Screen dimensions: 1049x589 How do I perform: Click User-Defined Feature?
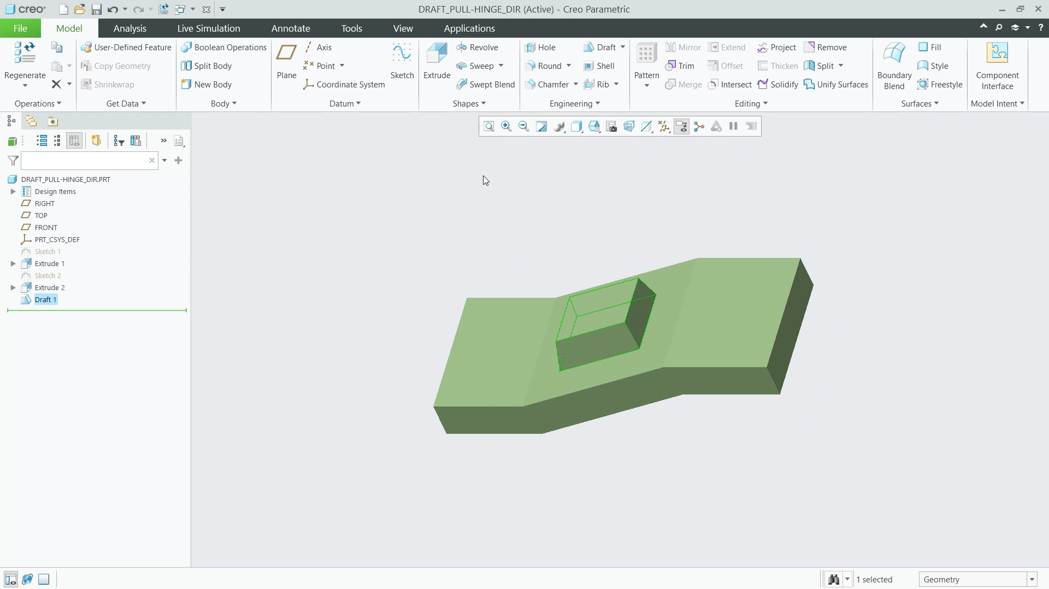[x=126, y=48]
